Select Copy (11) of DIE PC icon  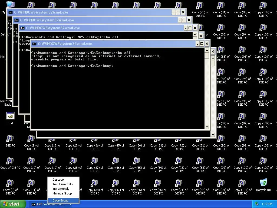pyautogui.click(x=31, y=187)
